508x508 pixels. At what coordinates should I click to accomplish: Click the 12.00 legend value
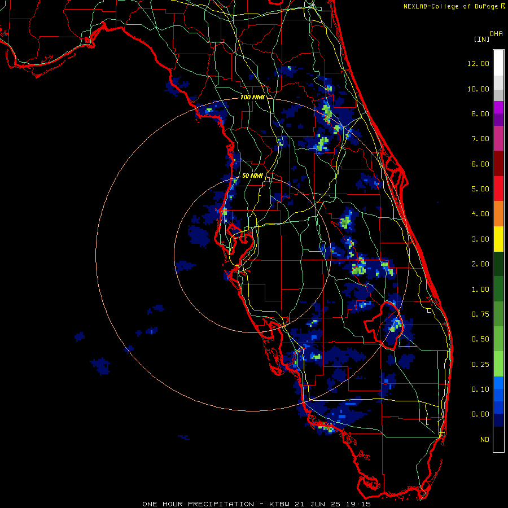(478, 63)
